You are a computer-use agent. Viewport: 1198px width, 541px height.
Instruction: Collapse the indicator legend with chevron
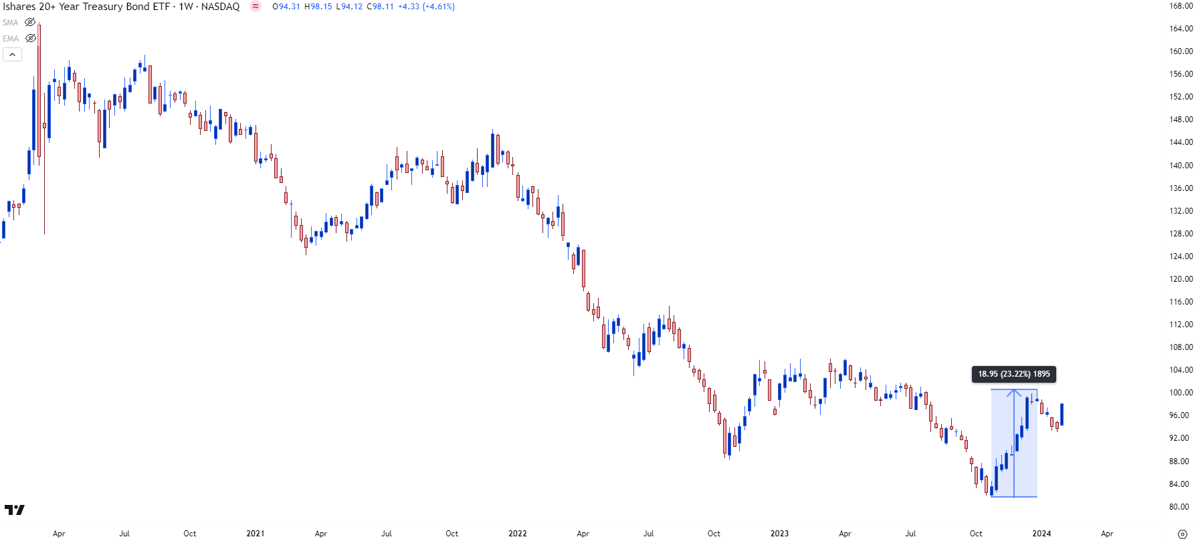(x=12, y=55)
